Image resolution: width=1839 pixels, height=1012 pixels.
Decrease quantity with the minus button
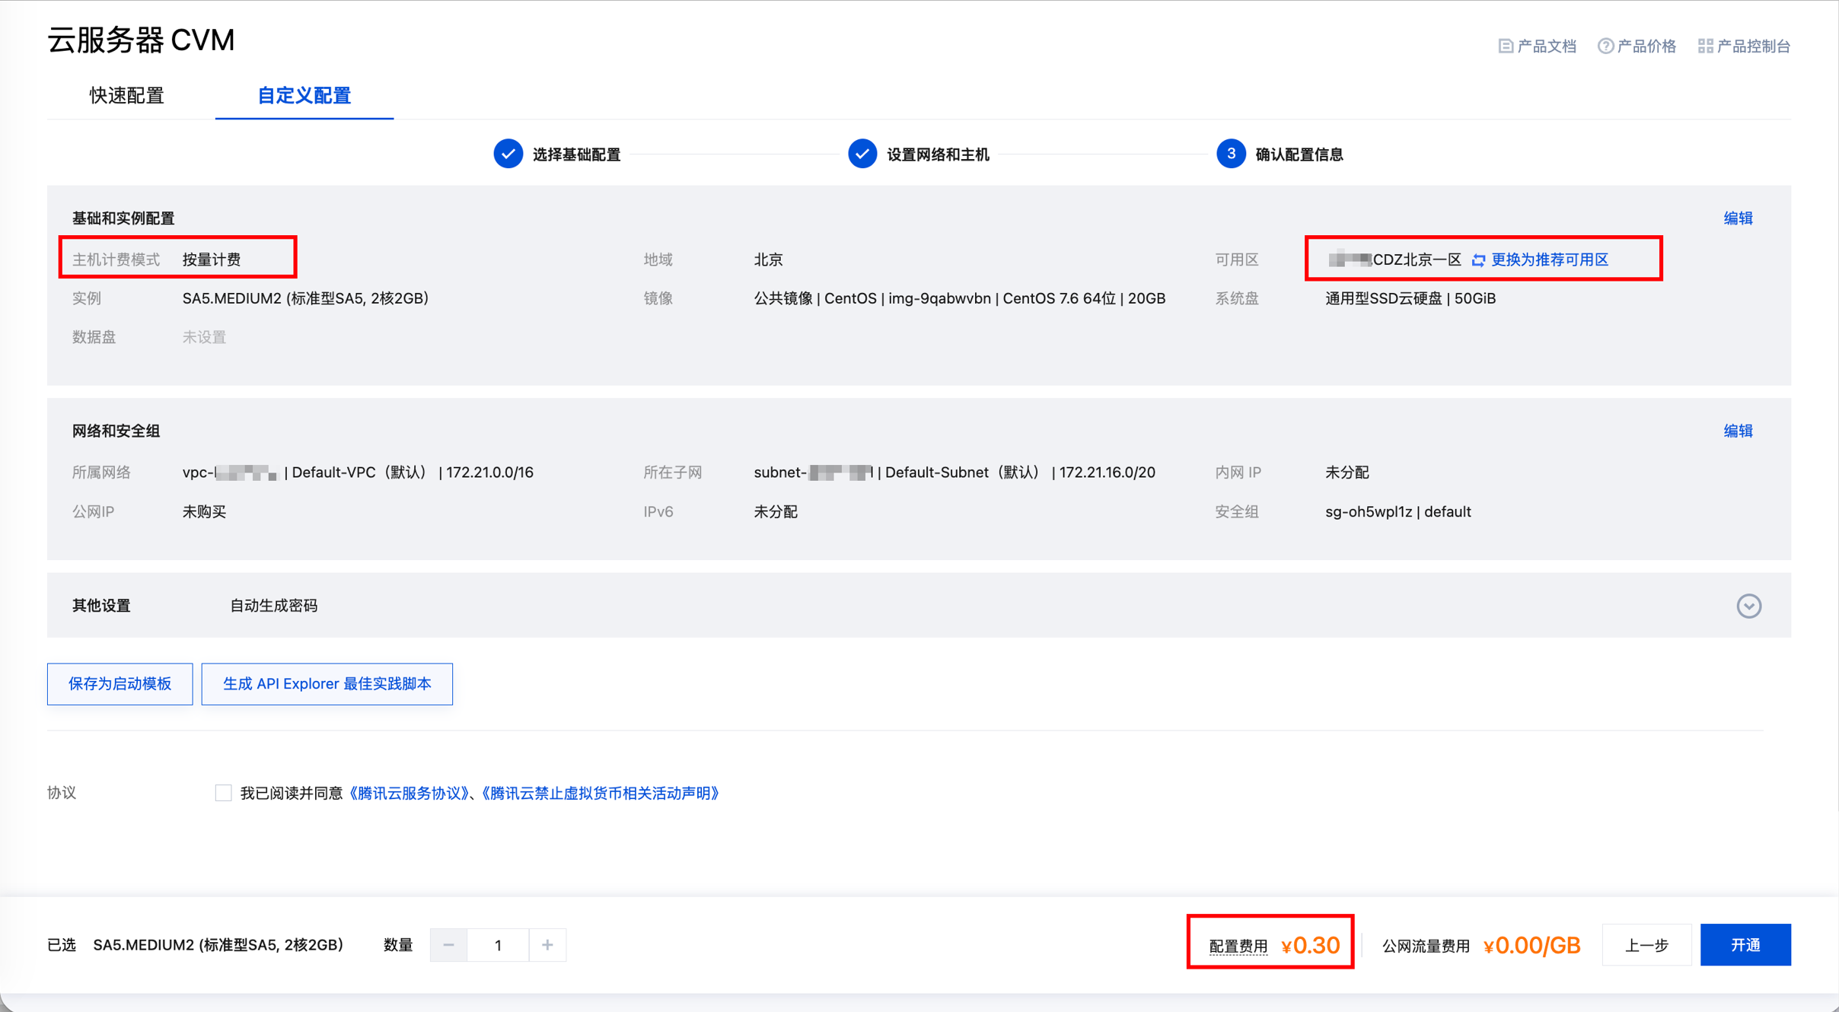coord(448,945)
